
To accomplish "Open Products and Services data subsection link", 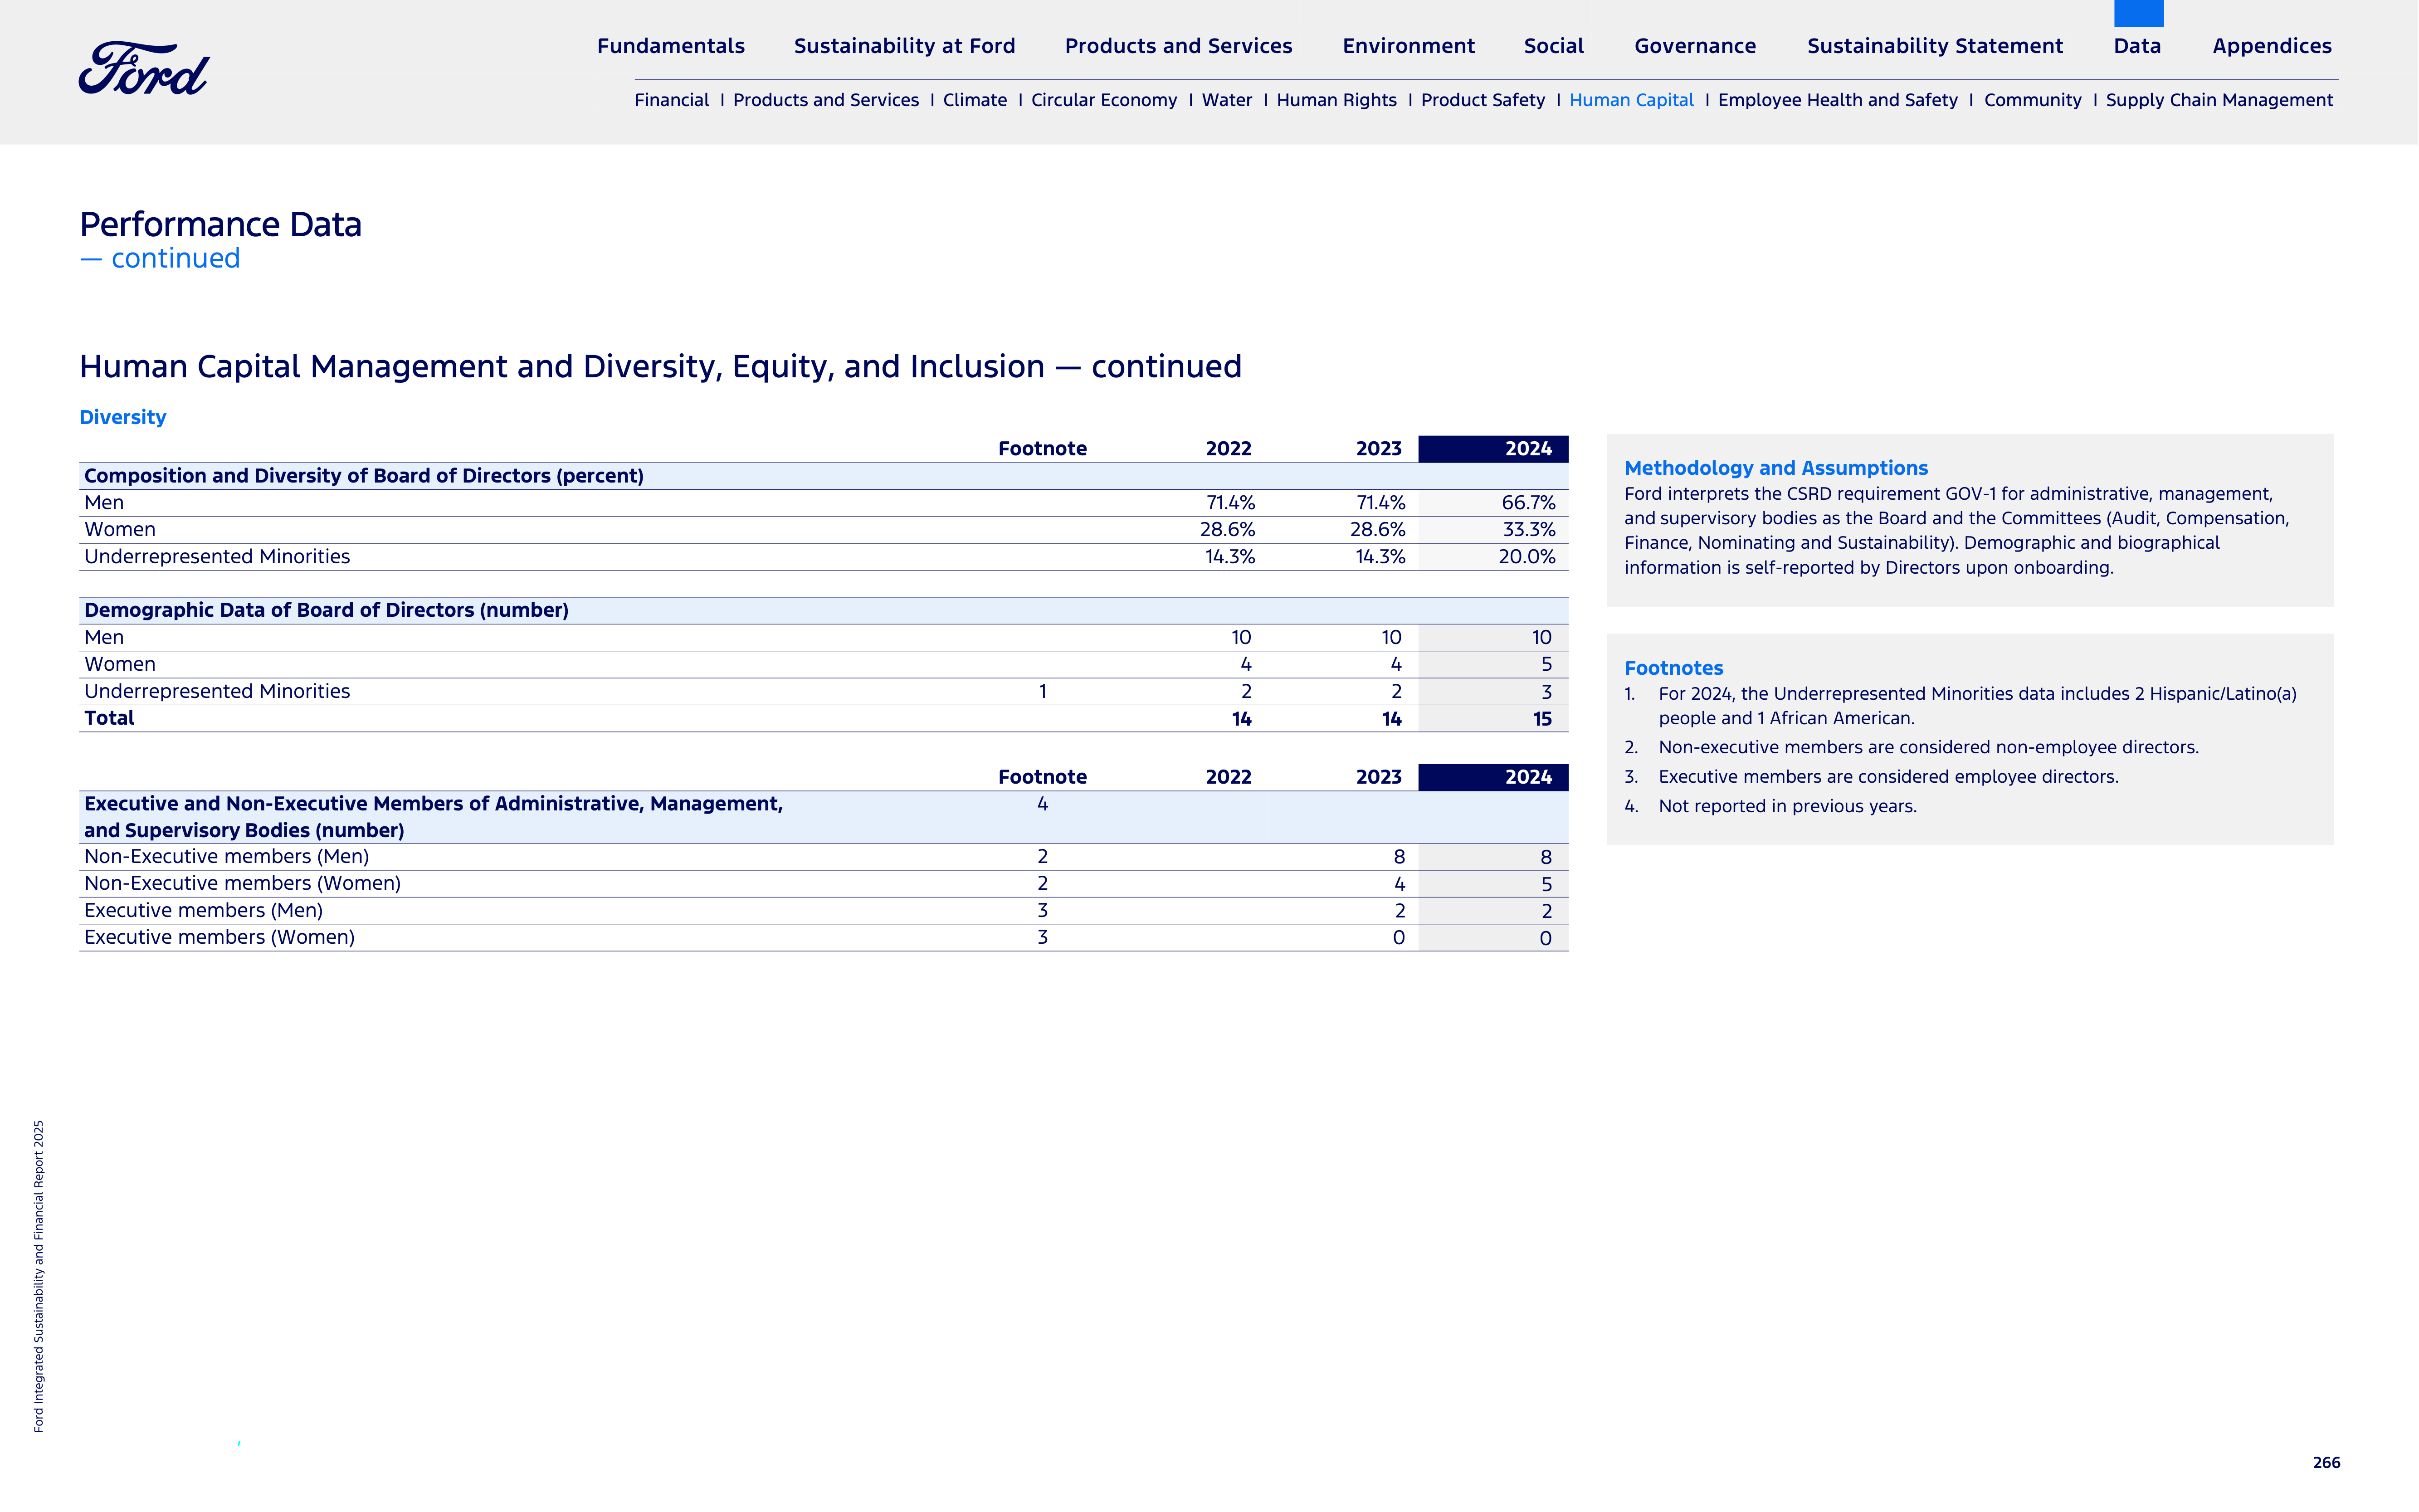I will coord(826,100).
